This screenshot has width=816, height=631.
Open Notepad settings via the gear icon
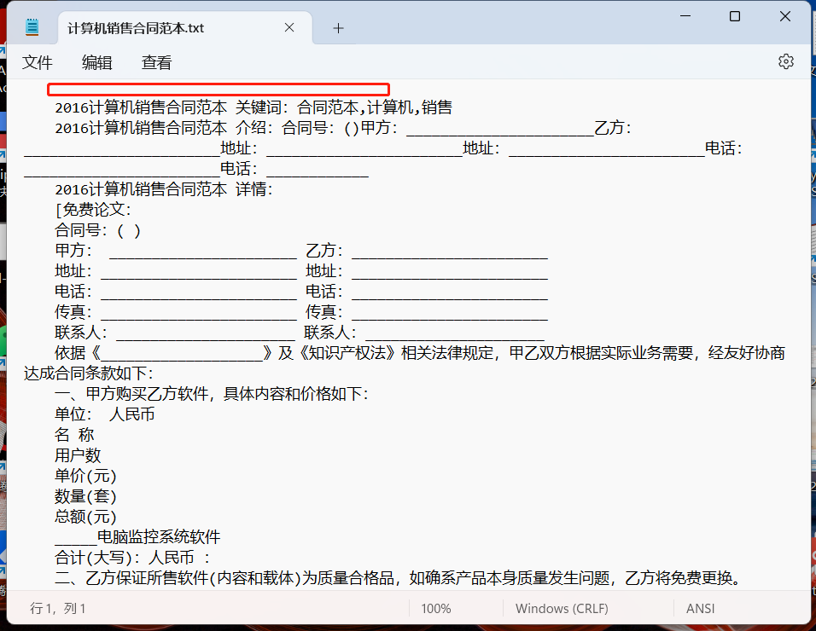coord(785,62)
